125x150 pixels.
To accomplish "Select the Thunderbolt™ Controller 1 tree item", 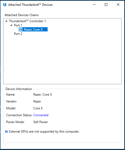I will 27,21.
